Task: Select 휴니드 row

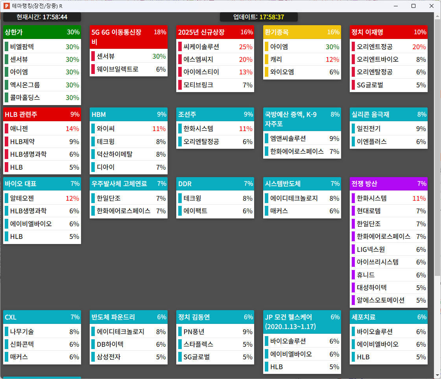Action: [389, 275]
